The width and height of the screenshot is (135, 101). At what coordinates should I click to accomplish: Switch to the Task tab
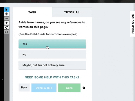[32, 12]
